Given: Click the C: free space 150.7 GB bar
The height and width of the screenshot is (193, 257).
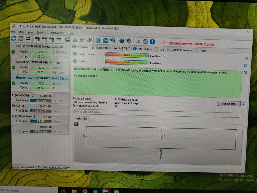Looking at the screenshot, I should tap(41, 101).
